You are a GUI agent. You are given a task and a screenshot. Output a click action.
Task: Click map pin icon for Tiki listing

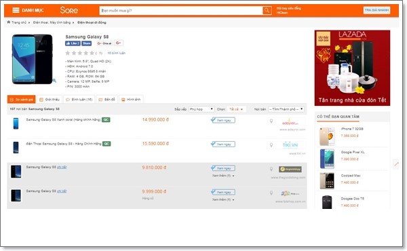click(x=271, y=145)
